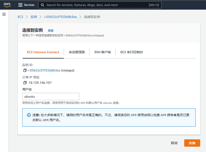Click the 取消 cancel button
Viewport: 206px width, 152px height.
pos(174,143)
